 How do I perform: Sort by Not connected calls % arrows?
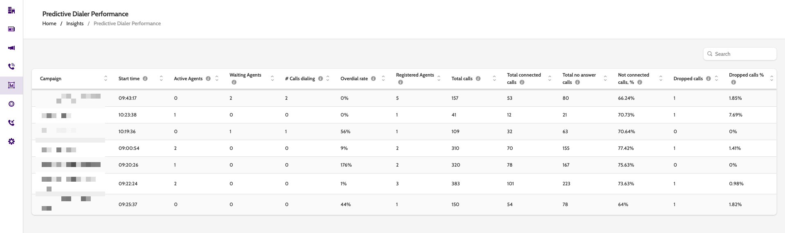pos(661,78)
